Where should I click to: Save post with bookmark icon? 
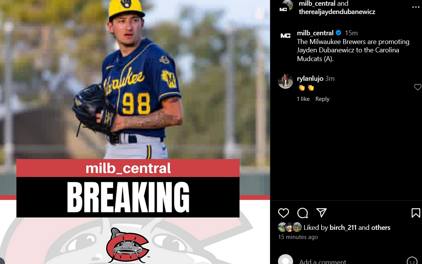[416, 213]
